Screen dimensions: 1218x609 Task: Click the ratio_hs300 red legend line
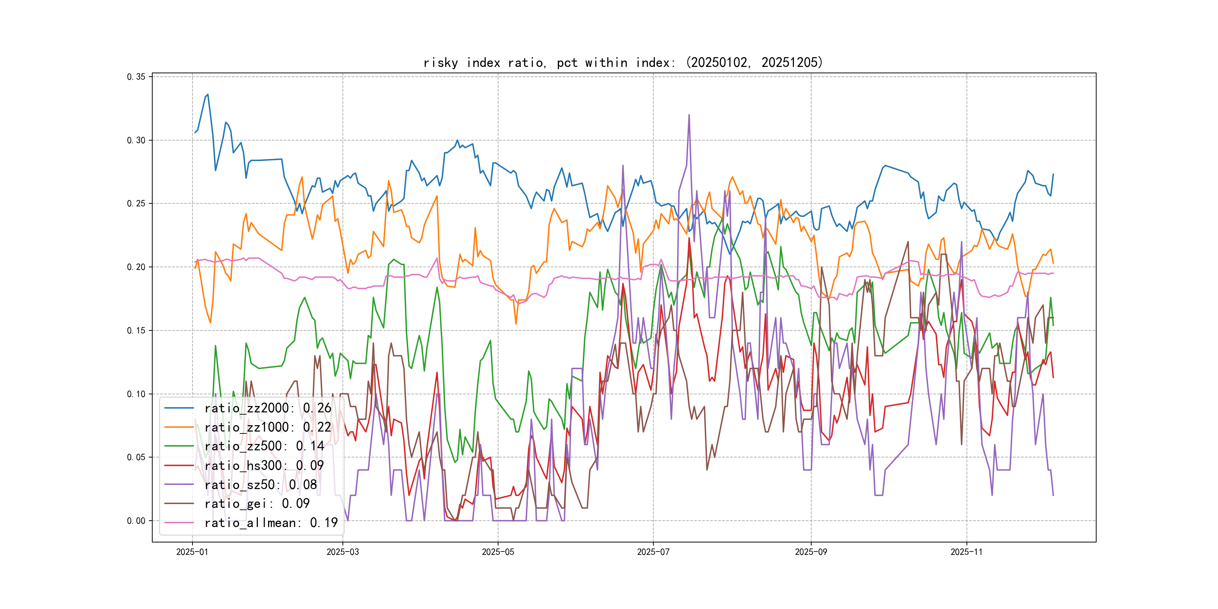coord(179,465)
